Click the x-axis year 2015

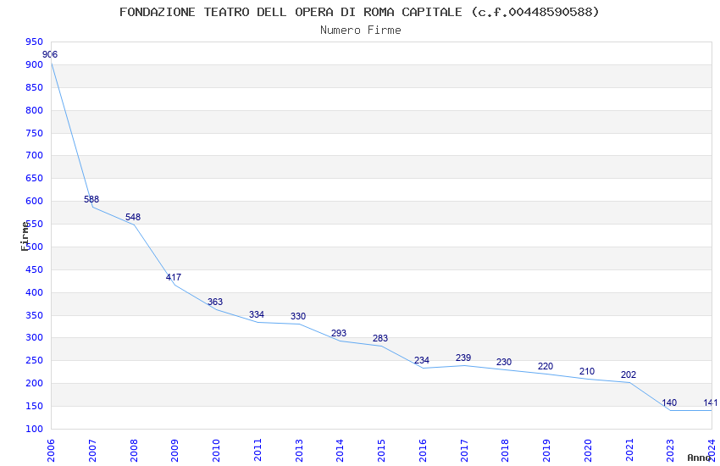(x=381, y=451)
